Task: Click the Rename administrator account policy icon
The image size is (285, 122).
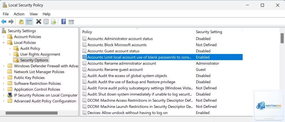Action: click(x=84, y=63)
